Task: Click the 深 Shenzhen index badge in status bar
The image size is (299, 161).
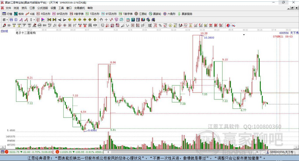Action: click(x=58, y=152)
